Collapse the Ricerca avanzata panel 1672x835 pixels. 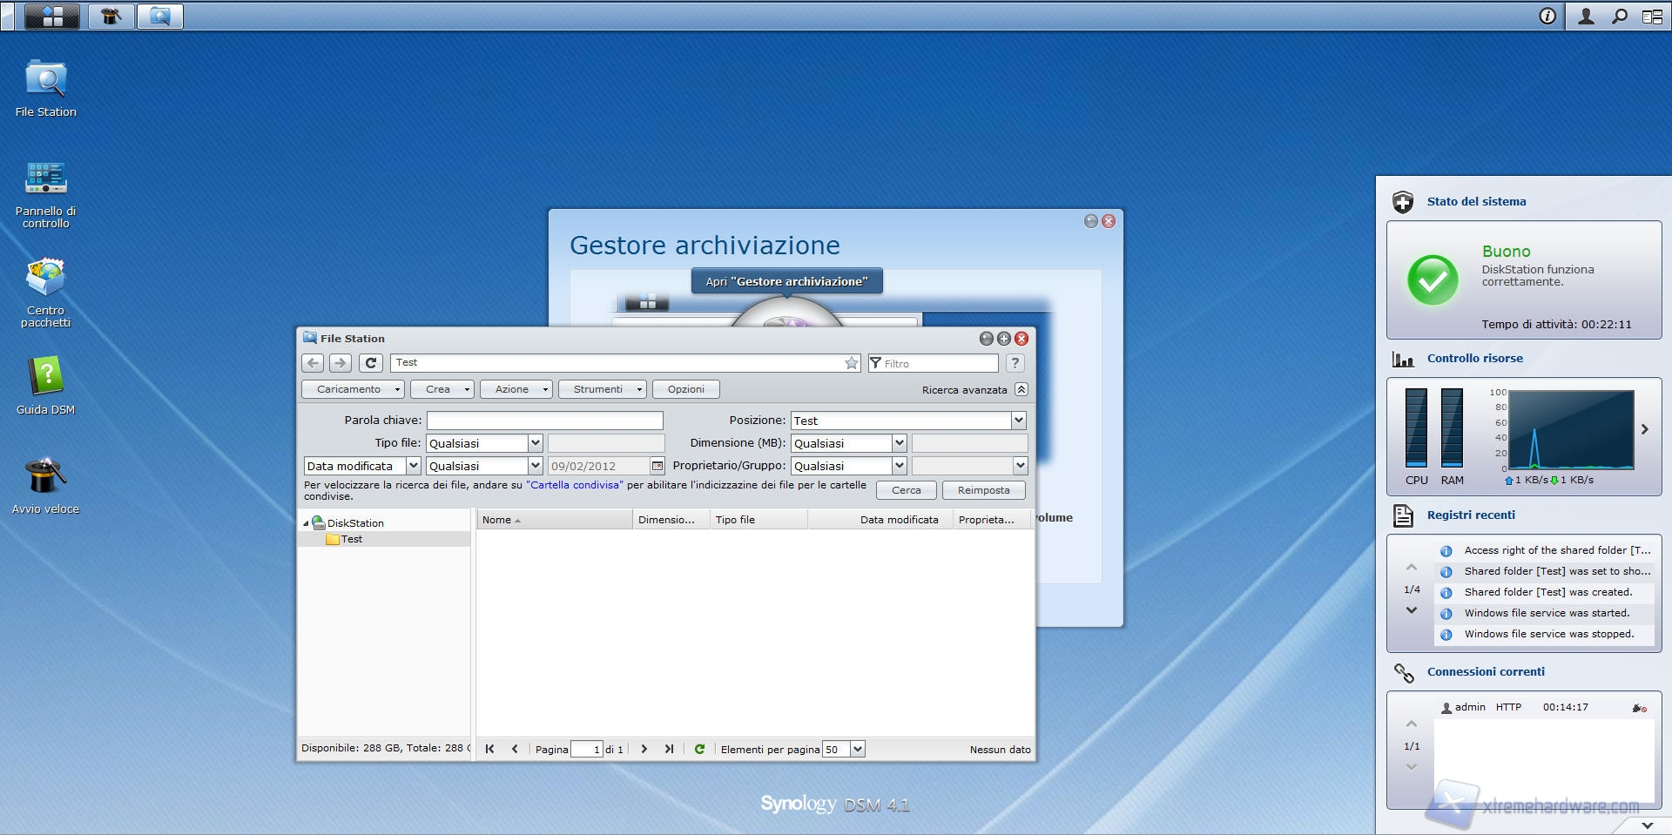point(1021,389)
